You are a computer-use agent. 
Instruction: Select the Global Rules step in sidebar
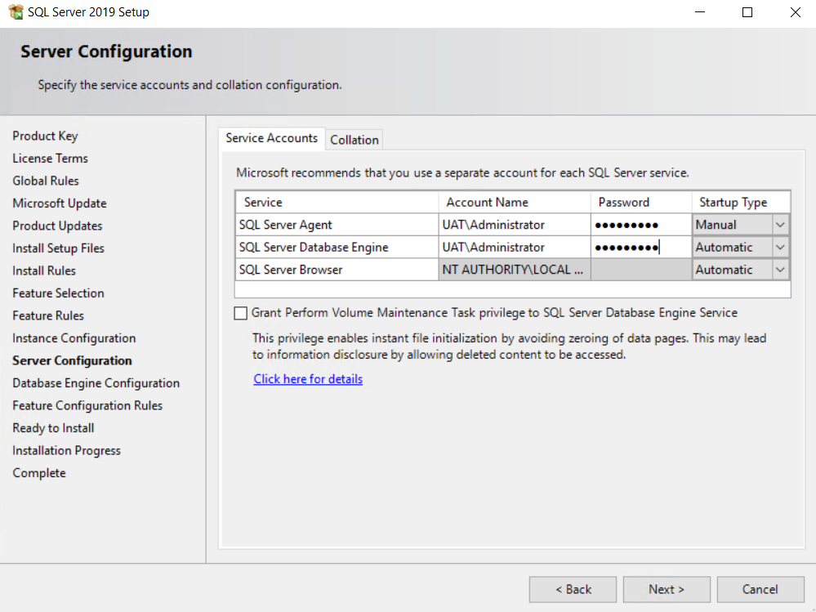tap(46, 181)
